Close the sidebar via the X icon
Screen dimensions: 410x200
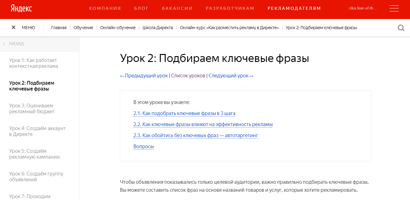click(x=13, y=27)
